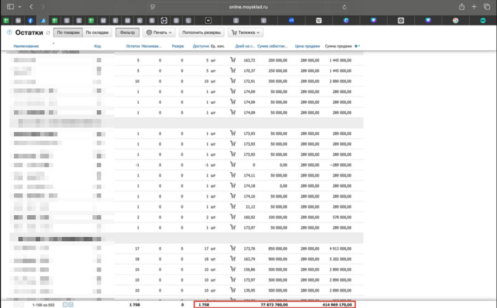Select the 5 202 000,00 sale sum cell
The image size is (497, 308).
point(340,259)
